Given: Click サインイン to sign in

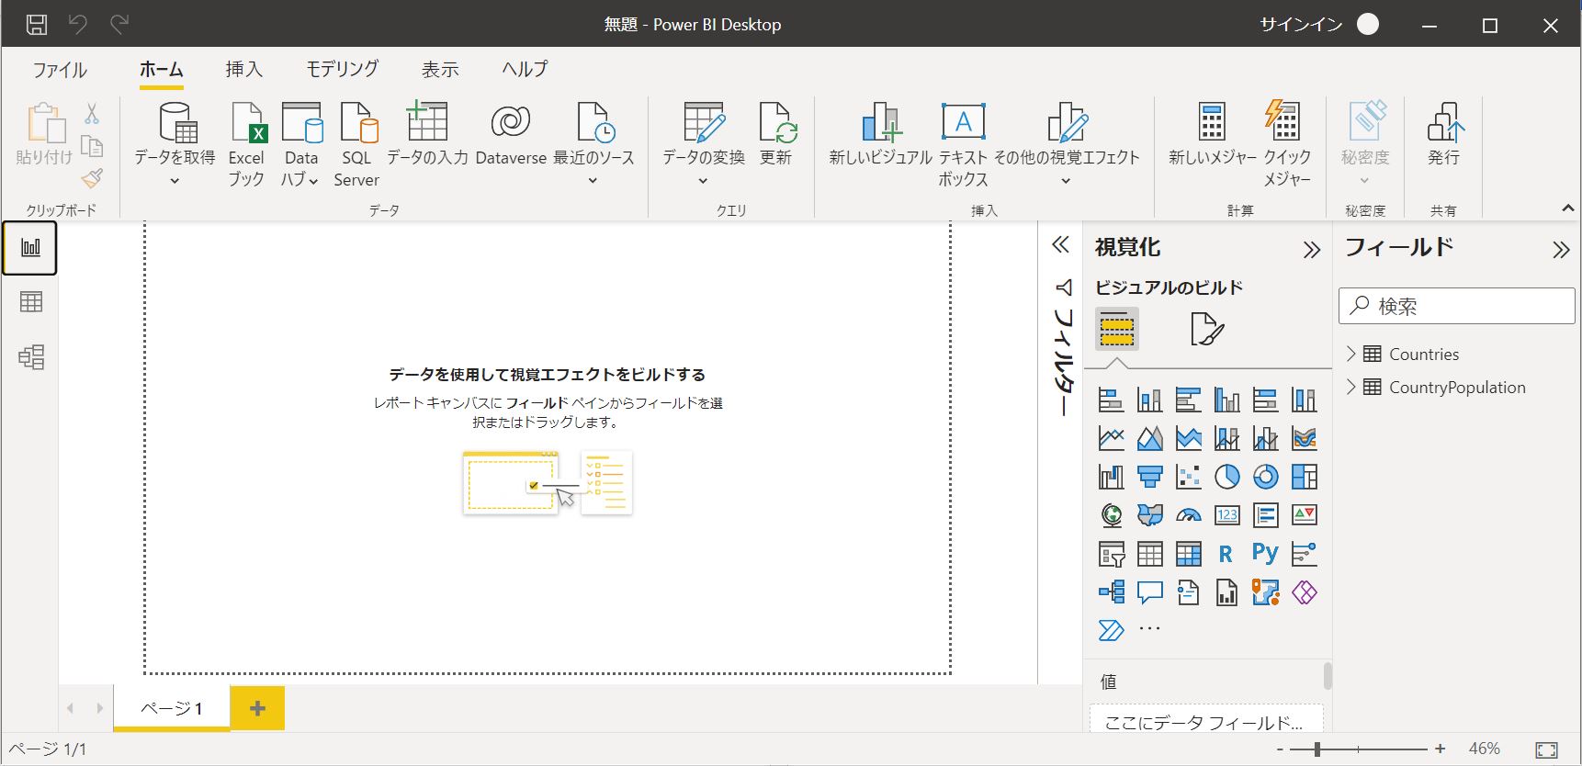Looking at the screenshot, I should pos(1301,25).
